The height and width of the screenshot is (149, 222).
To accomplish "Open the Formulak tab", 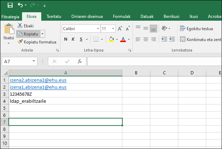I will [x=122, y=16].
